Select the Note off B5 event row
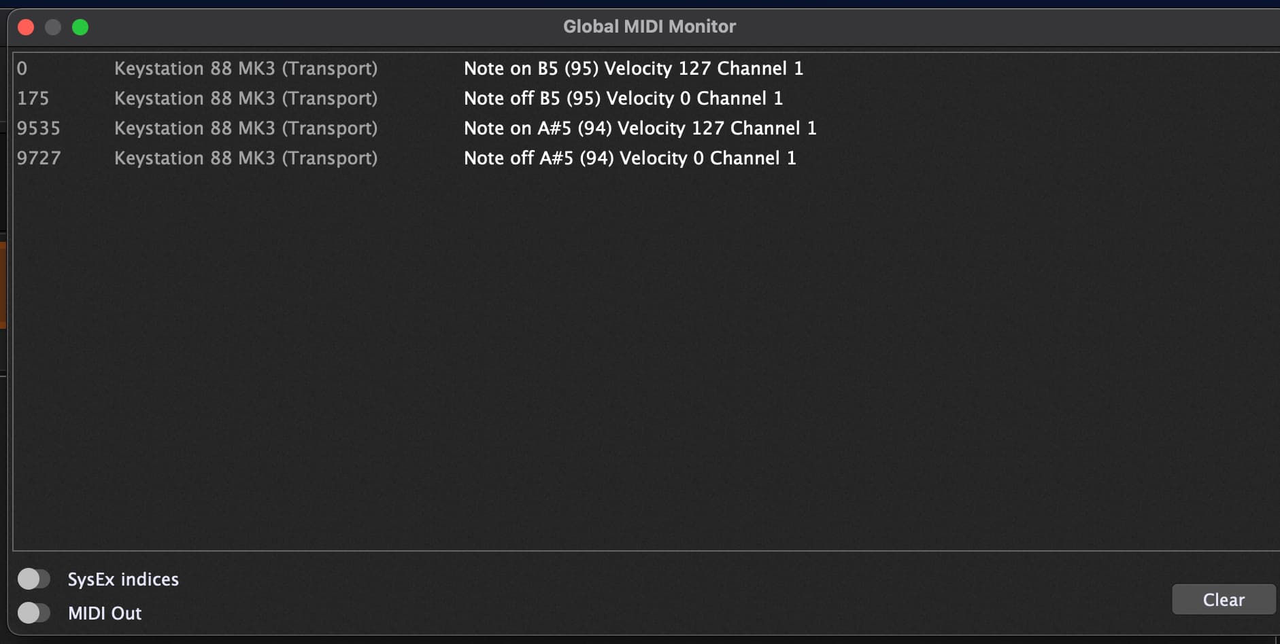The height and width of the screenshot is (644, 1280). point(622,98)
